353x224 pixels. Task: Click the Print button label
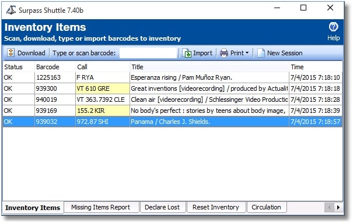(x=237, y=53)
